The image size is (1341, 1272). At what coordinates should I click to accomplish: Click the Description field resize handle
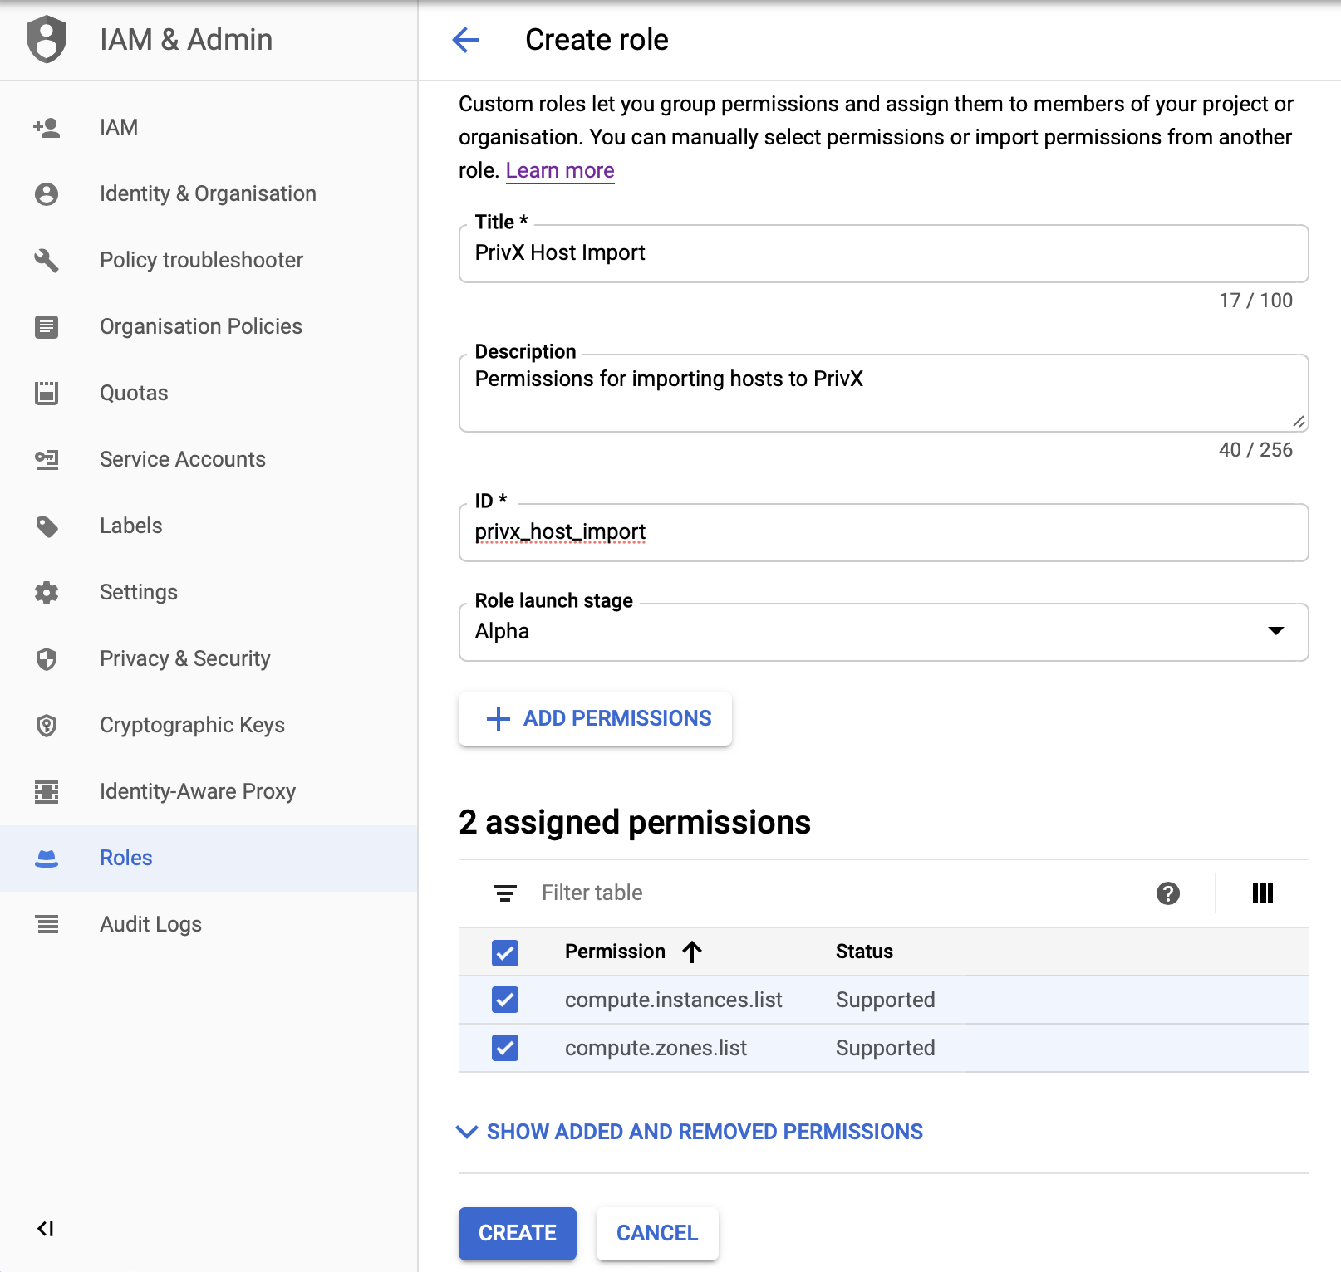click(x=1299, y=422)
